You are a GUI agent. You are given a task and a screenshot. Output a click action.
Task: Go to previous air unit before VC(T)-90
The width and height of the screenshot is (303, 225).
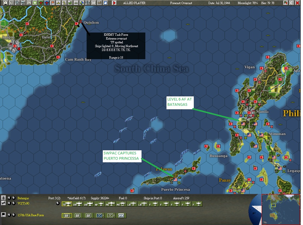[x=9, y=203]
